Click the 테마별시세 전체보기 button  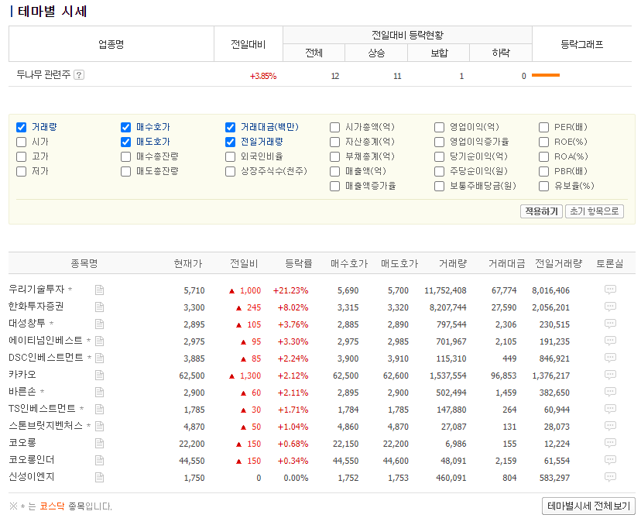588,506
